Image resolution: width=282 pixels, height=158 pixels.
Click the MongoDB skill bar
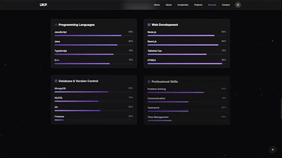pyautogui.click(x=94, y=92)
